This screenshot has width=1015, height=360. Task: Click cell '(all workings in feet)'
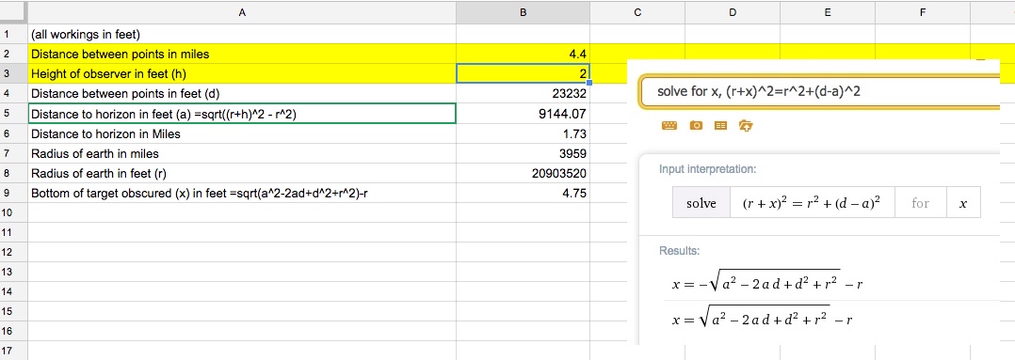[x=242, y=34]
